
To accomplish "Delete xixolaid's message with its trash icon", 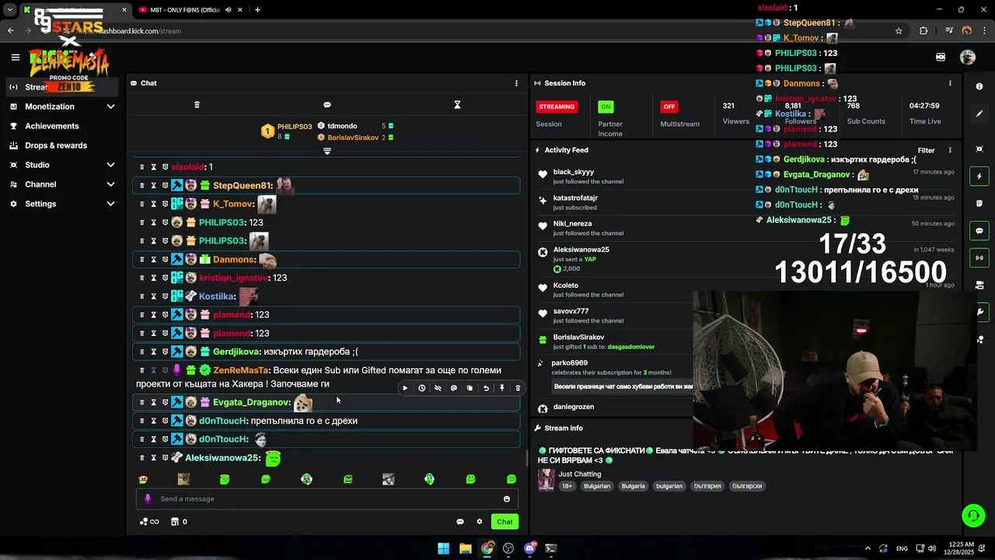I will click(x=141, y=167).
